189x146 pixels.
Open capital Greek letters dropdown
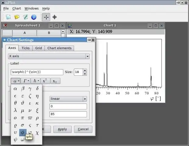(x=26, y=81)
